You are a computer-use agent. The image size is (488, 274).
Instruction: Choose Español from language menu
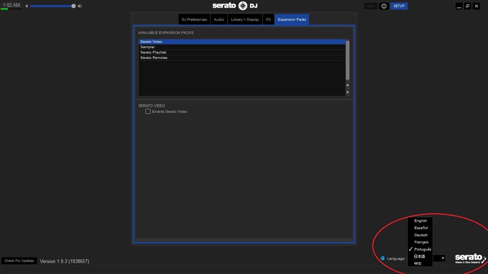[420, 228]
